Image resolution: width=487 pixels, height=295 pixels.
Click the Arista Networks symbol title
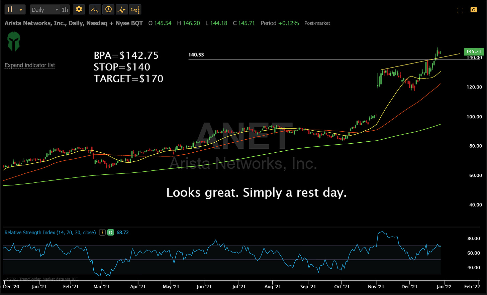[x=74, y=23]
